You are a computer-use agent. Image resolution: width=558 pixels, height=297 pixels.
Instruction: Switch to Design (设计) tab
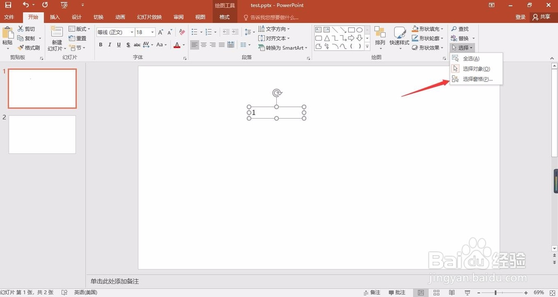(x=76, y=17)
